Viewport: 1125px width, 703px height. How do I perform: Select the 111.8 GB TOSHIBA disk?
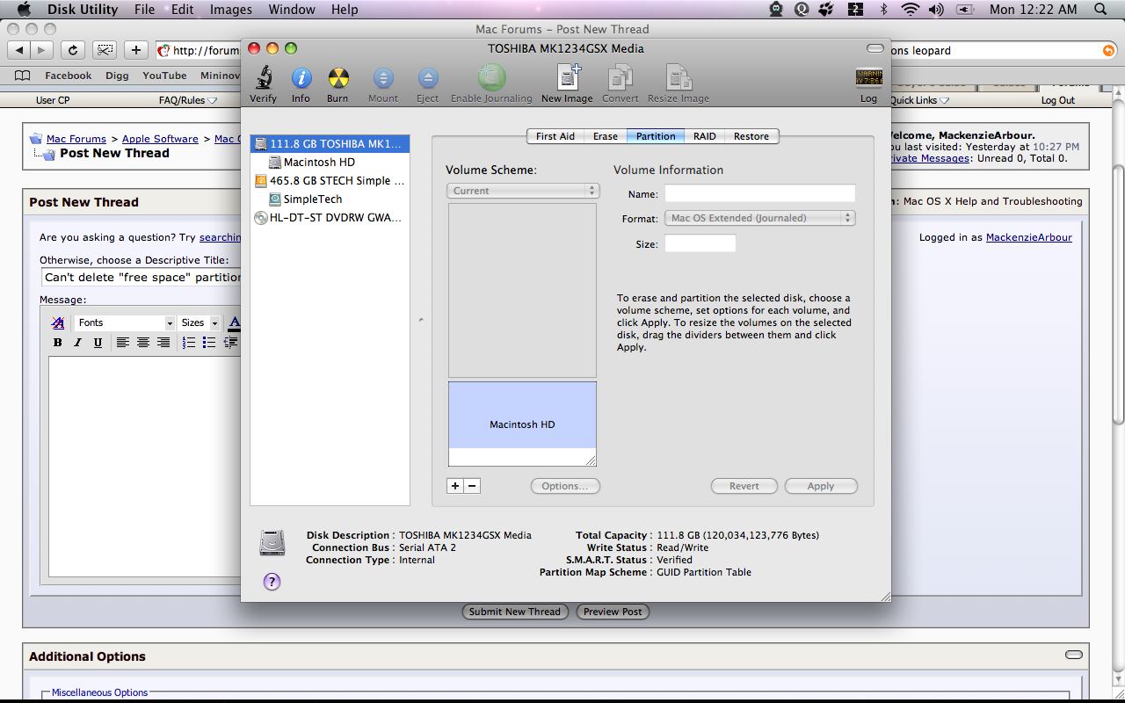330,143
